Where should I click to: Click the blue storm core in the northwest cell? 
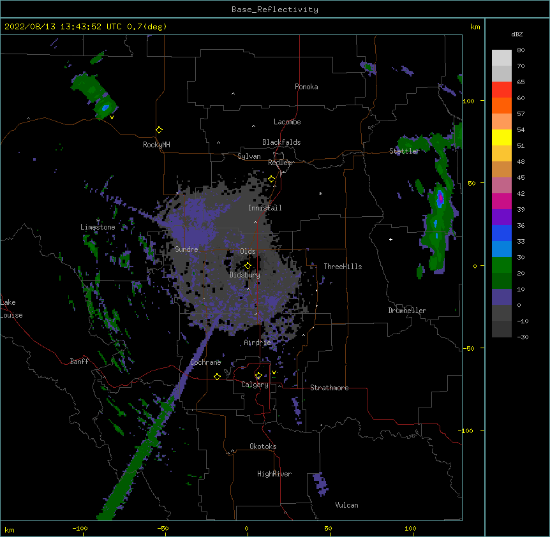[x=105, y=107]
